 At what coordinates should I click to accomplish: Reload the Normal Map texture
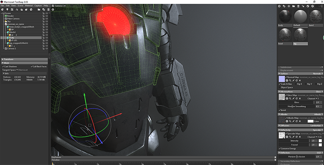click(x=296, y=80)
